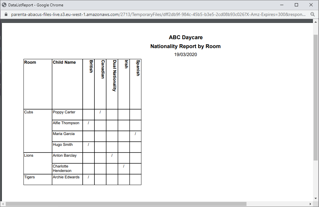Viewport: 319px width, 207px height.
Task: Click the vertical scrollbar down arrow
Action: click(x=316, y=198)
